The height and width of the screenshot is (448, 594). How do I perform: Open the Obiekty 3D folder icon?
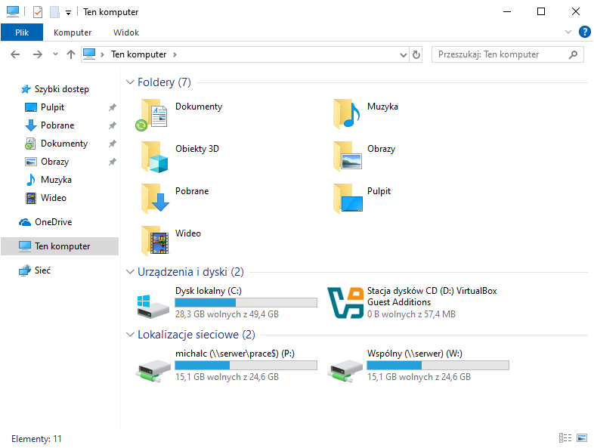click(x=155, y=157)
